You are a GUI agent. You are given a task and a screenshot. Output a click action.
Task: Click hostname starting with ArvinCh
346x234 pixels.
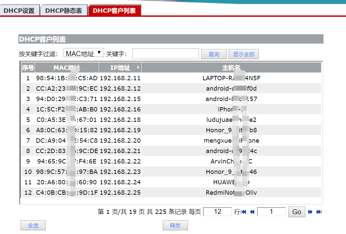pyautogui.click(x=231, y=161)
